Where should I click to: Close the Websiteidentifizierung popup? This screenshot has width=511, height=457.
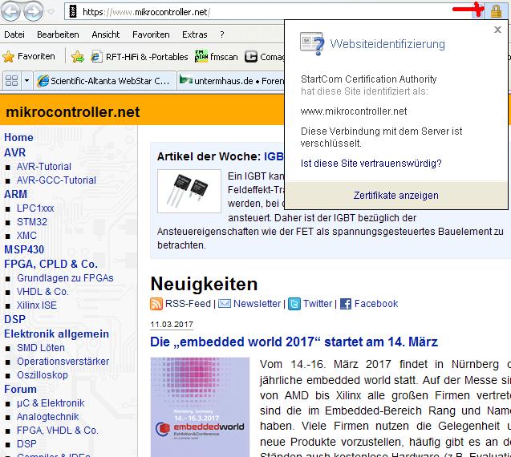tap(497, 30)
